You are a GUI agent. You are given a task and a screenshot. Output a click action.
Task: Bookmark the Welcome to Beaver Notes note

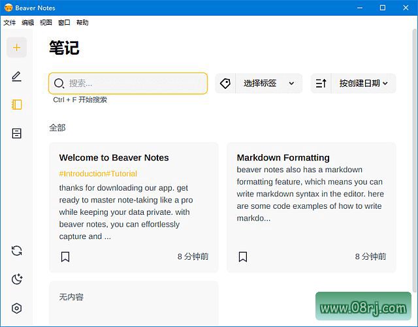[x=65, y=257]
